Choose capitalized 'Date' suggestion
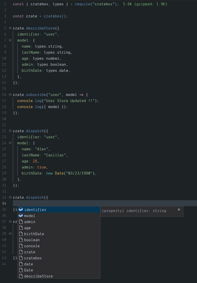The width and height of the screenshot is (197, 283). click(x=59, y=270)
